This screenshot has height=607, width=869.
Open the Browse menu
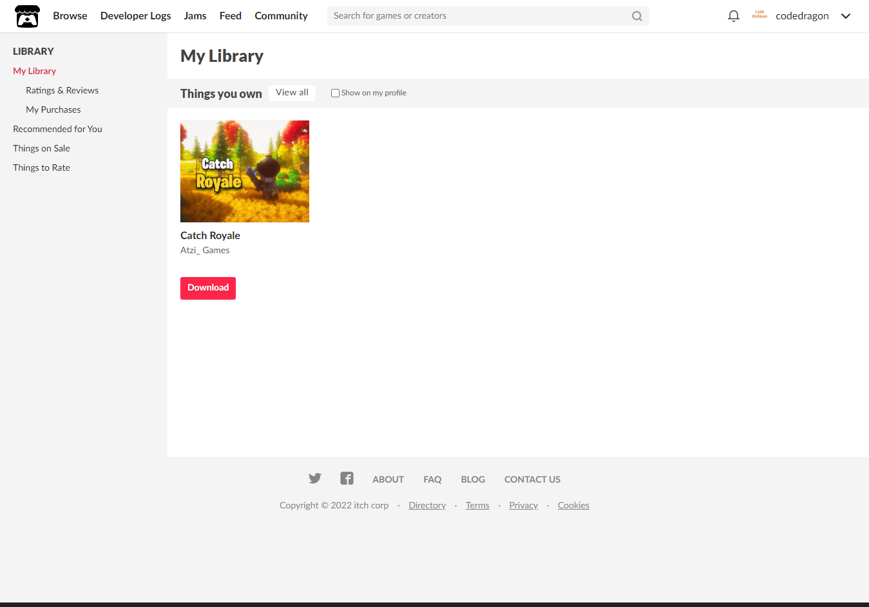pyautogui.click(x=70, y=15)
